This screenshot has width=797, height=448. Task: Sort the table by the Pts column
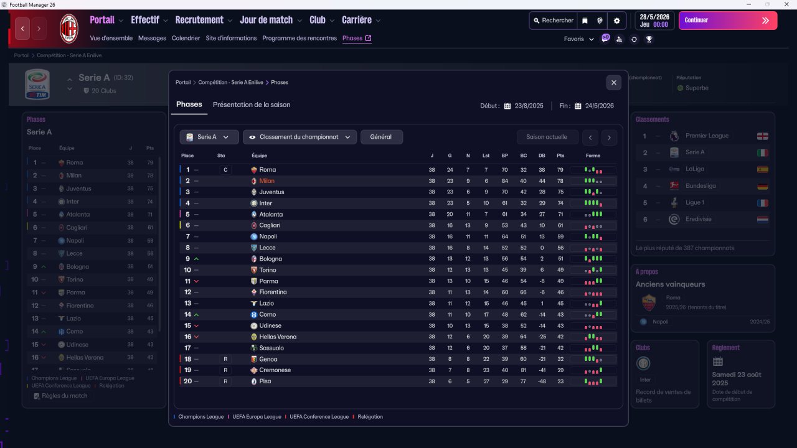click(x=560, y=156)
